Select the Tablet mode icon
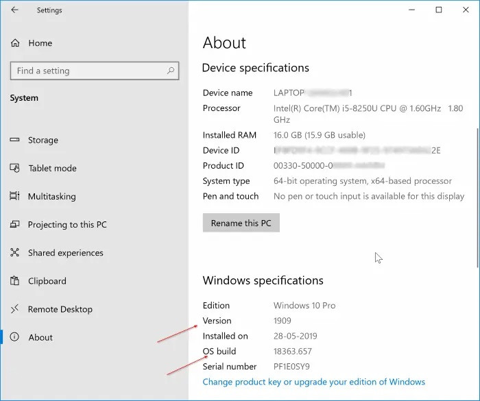 tap(14, 168)
